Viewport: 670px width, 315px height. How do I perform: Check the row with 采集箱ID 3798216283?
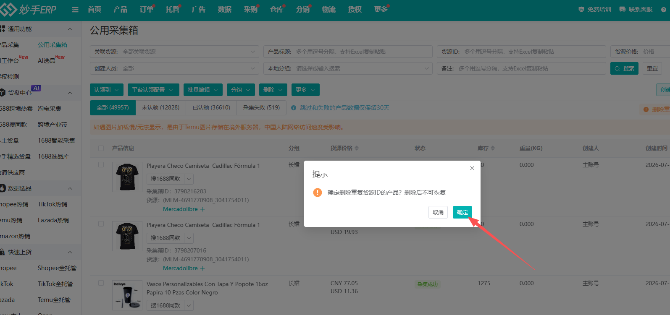coord(101,165)
